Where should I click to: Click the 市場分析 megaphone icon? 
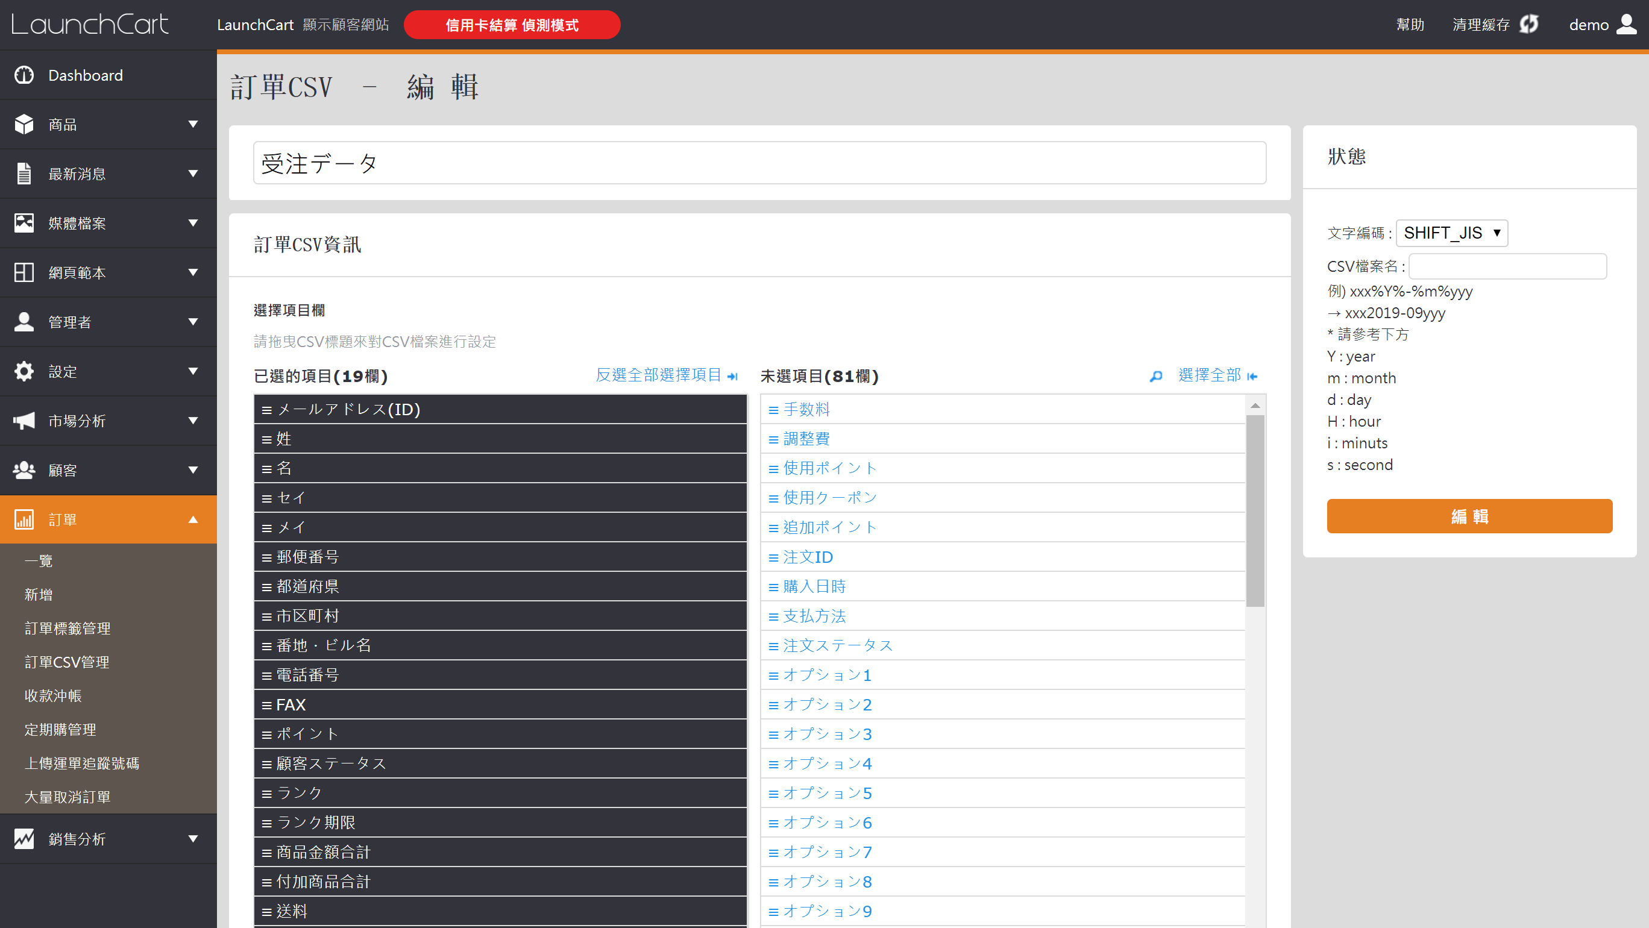click(x=24, y=421)
